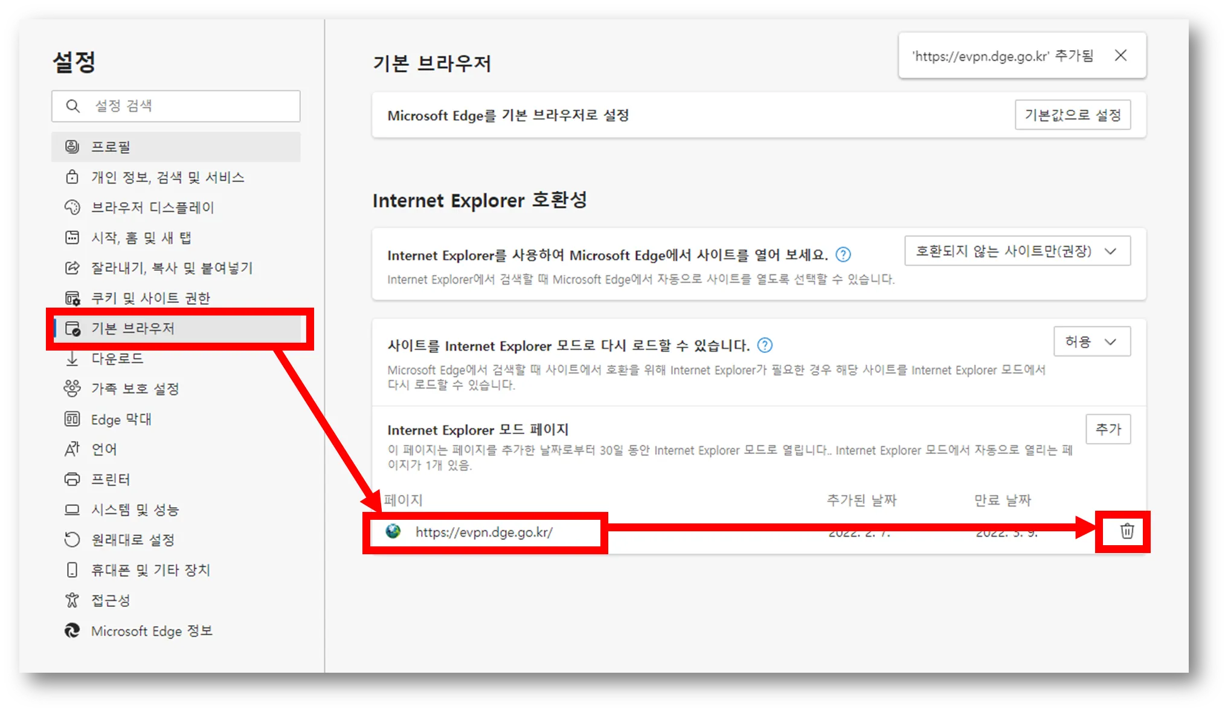1228x712 pixels.
Task: Click the trash icon to delete evpn.dge.go.kr
Action: (x=1127, y=531)
